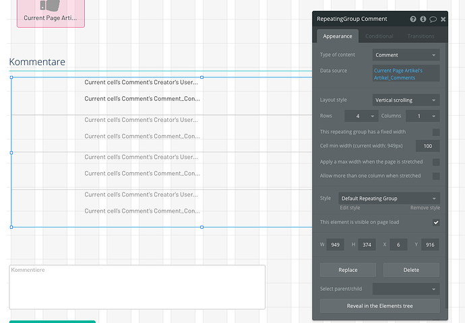465x323 pixels.
Task: Select the Kommentare heading text
Action: pos(37,62)
